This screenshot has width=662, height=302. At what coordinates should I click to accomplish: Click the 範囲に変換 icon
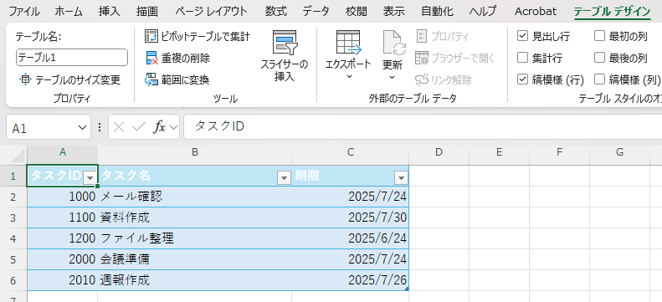(151, 79)
